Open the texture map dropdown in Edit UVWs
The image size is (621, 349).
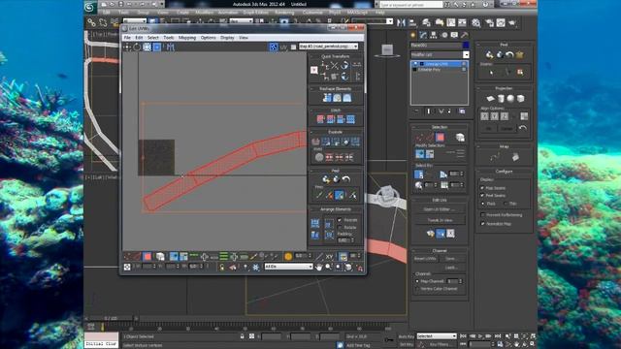pyautogui.click(x=328, y=47)
